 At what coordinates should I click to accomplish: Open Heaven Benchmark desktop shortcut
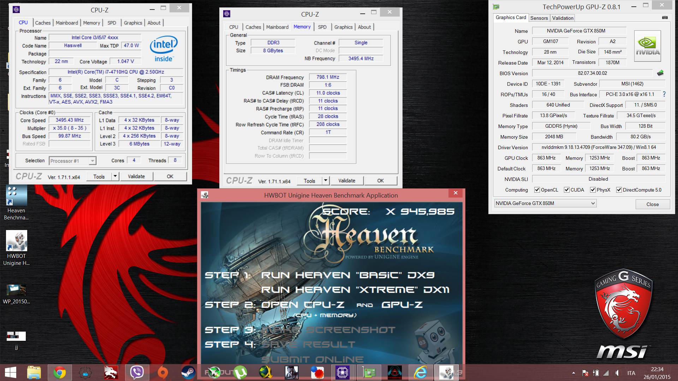point(16,203)
